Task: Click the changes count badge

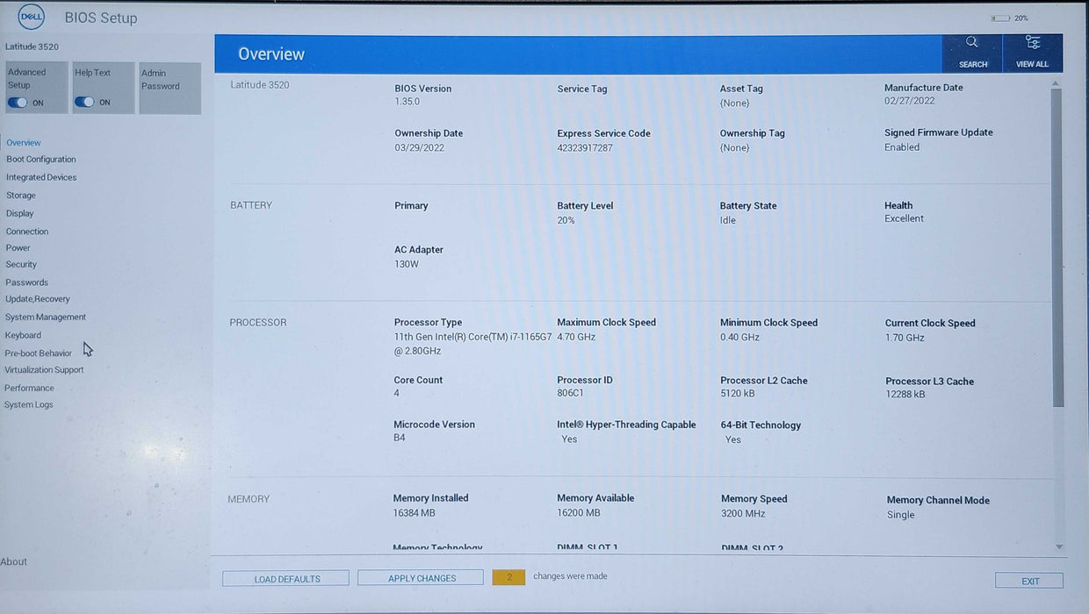Action: (508, 577)
